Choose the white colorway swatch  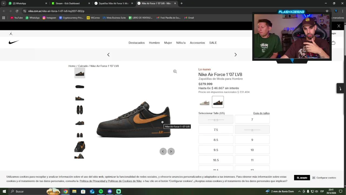204,102
